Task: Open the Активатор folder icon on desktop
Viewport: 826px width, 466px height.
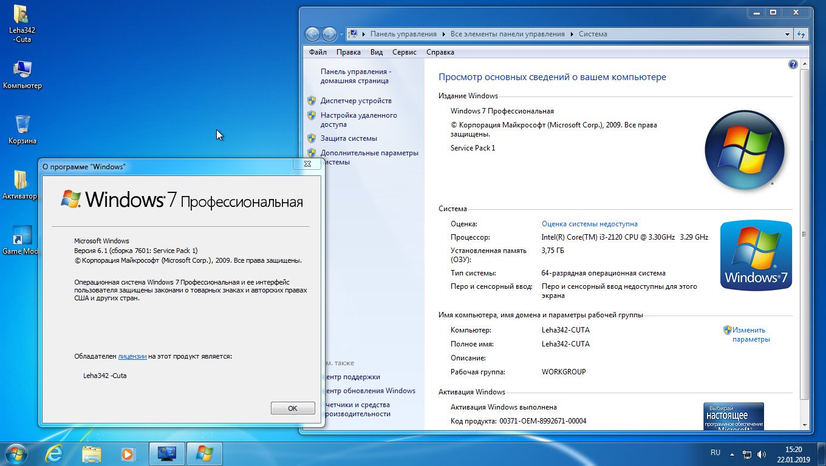Action: click(20, 185)
